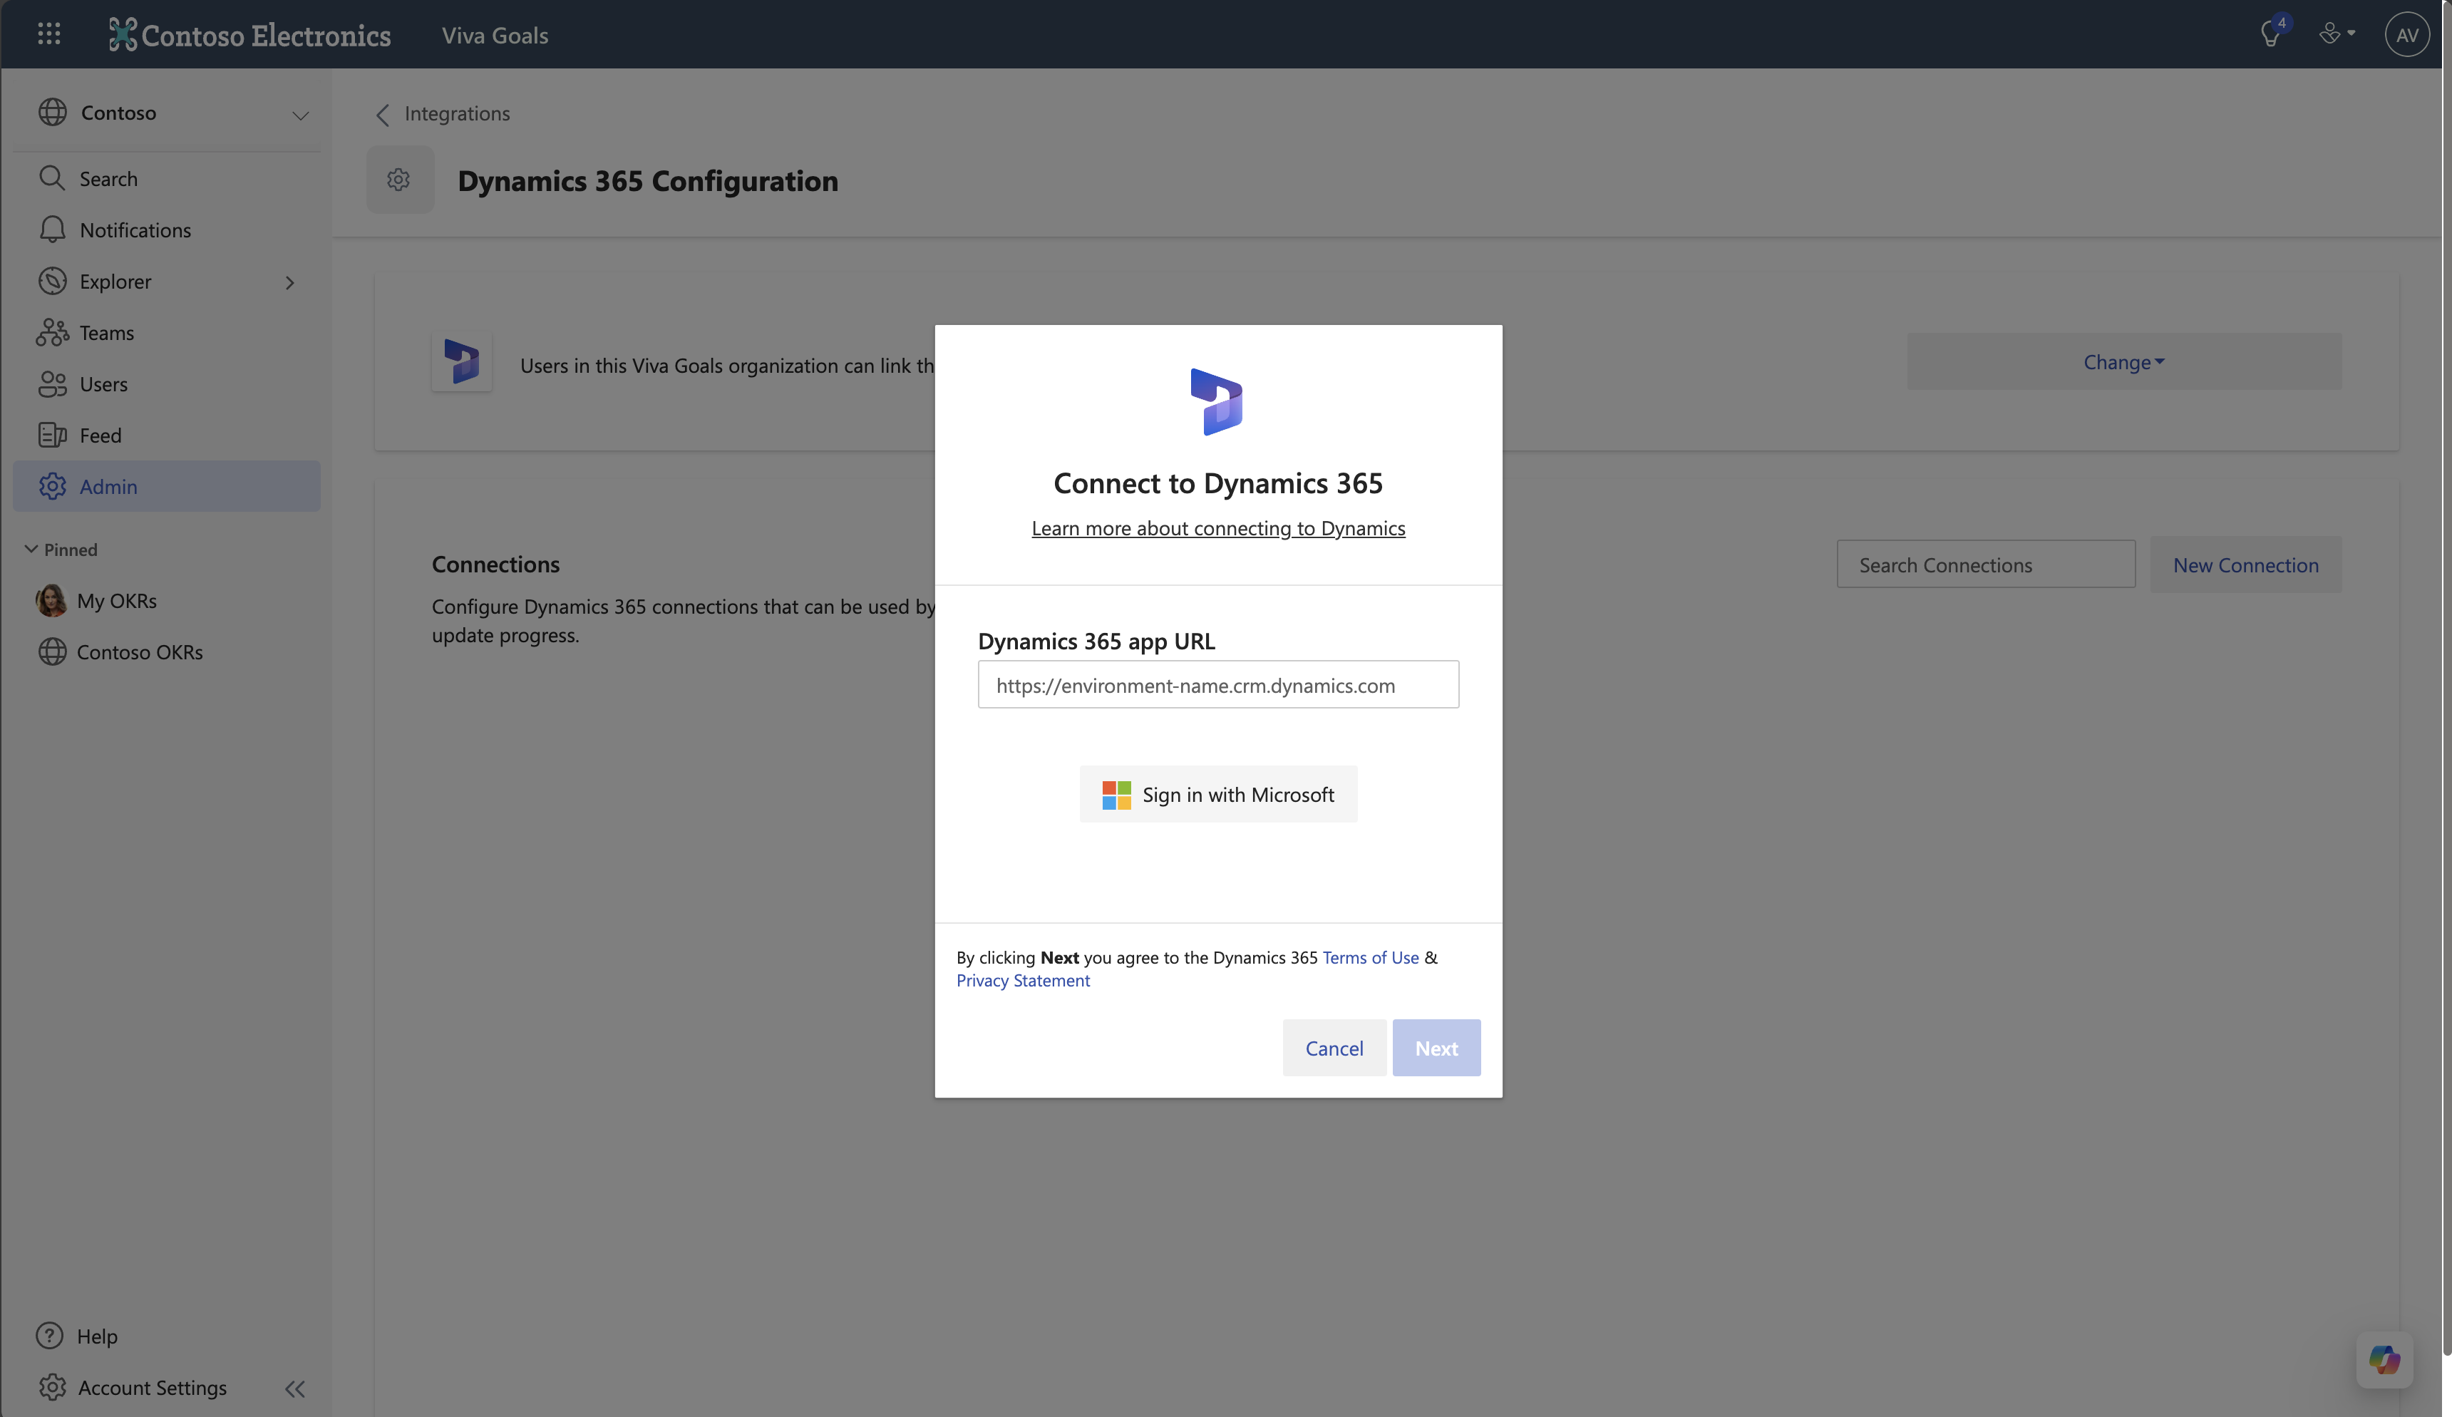Open Users in the sidebar
The image size is (2452, 1417).
(x=166, y=384)
